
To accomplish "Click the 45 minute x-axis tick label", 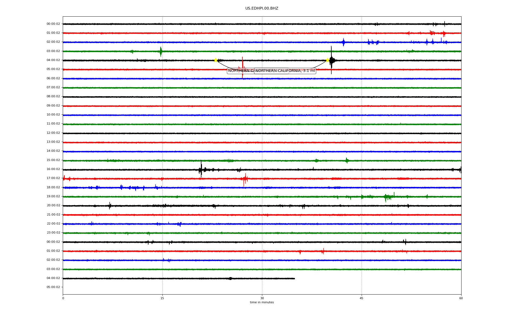I will (362, 298).
